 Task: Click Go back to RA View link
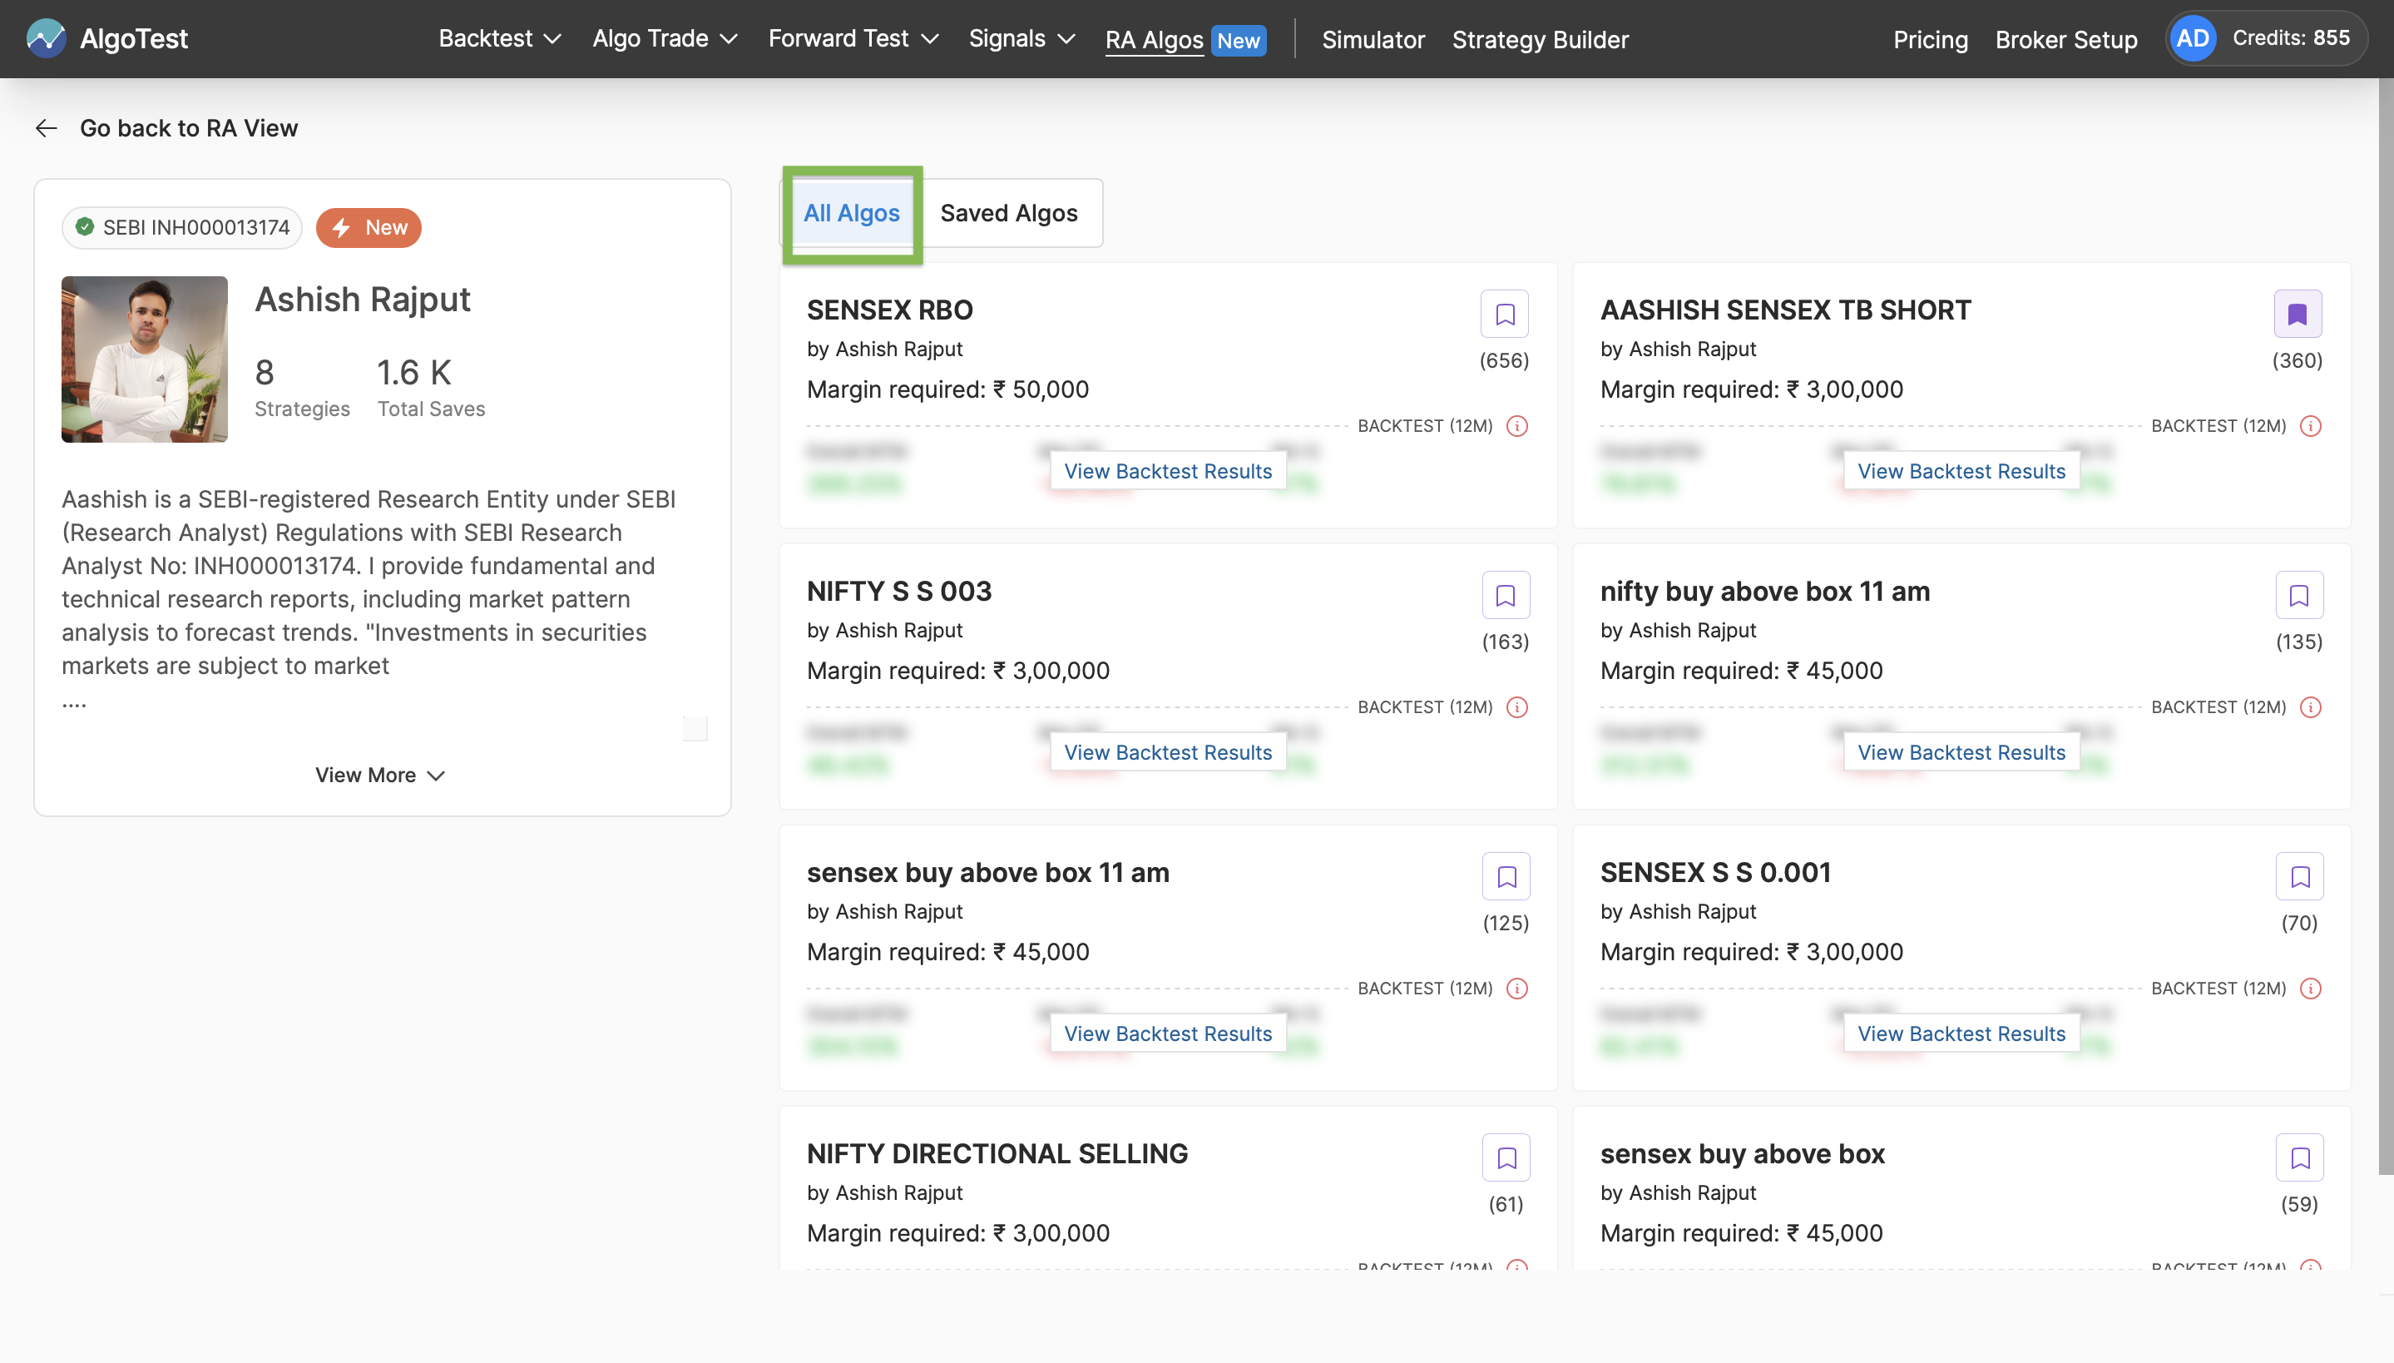(188, 128)
